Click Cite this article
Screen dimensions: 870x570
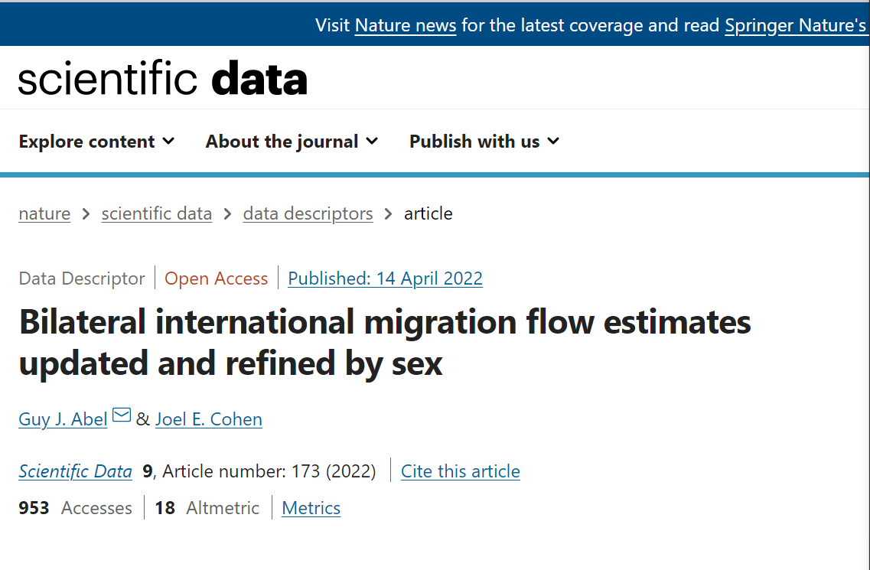461,471
